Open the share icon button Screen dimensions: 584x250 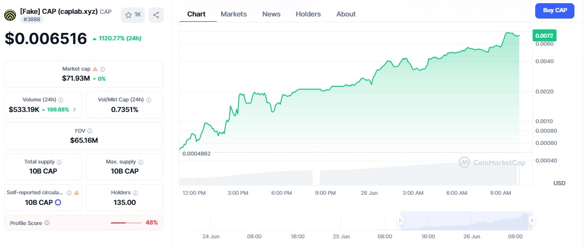[x=156, y=15]
